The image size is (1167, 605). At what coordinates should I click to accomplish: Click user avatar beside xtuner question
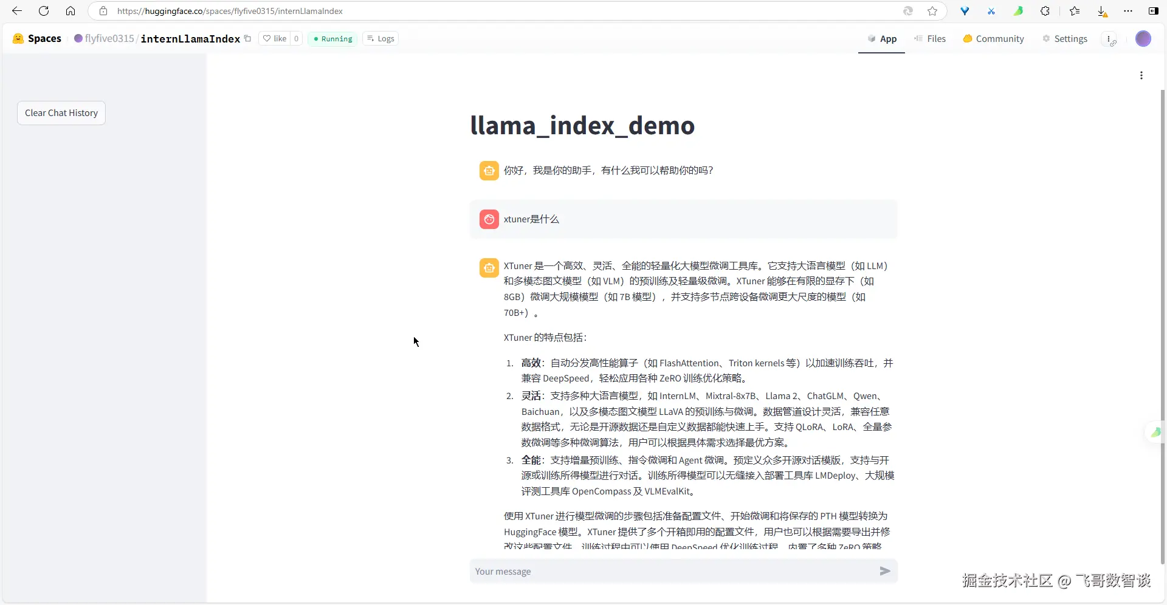pyautogui.click(x=489, y=219)
